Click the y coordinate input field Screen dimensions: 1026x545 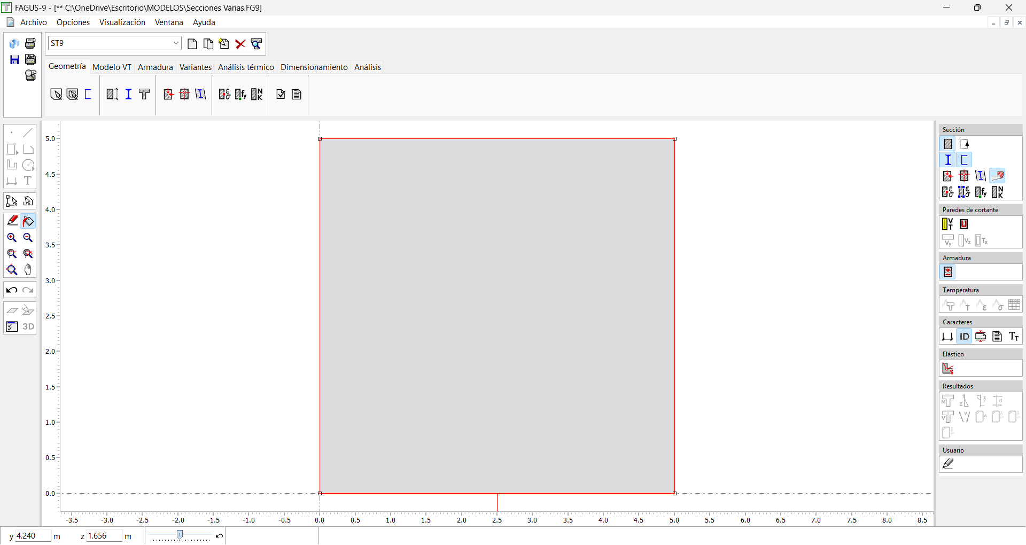(x=33, y=536)
